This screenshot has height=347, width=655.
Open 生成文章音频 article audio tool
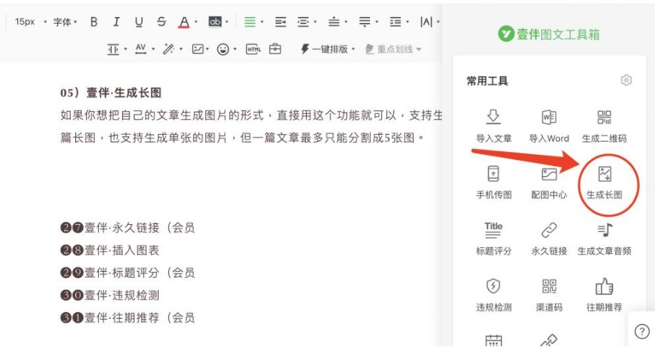point(604,239)
